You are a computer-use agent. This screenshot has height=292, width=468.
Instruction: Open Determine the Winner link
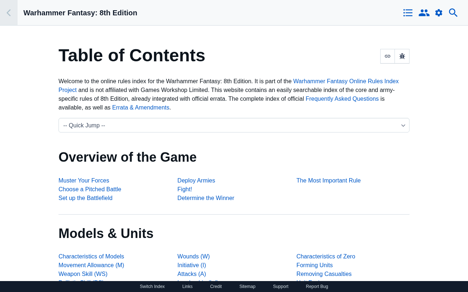click(x=206, y=198)
